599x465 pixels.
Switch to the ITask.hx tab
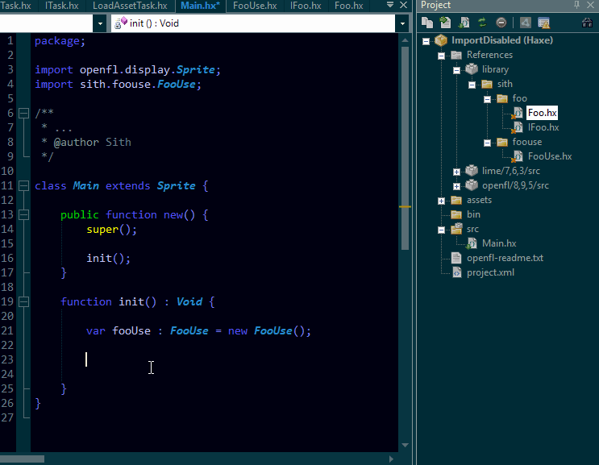[61, 6]
